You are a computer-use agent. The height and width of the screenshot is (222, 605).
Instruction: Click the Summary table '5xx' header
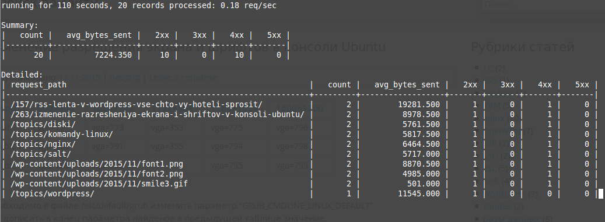coord(274,36)
